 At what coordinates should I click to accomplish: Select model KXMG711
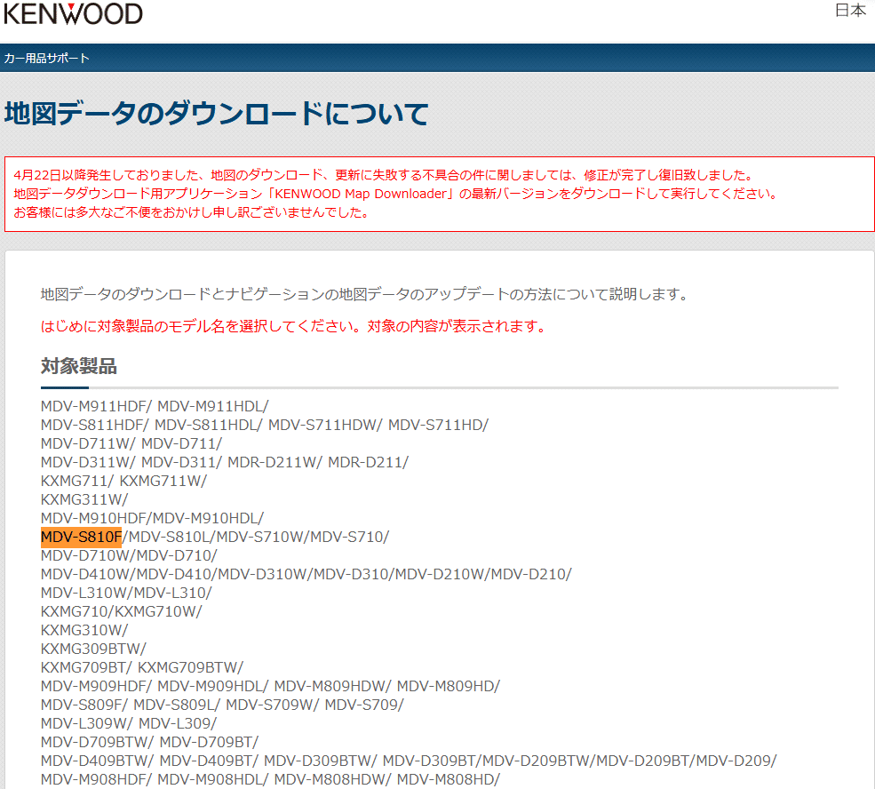(x=75, y=481)
